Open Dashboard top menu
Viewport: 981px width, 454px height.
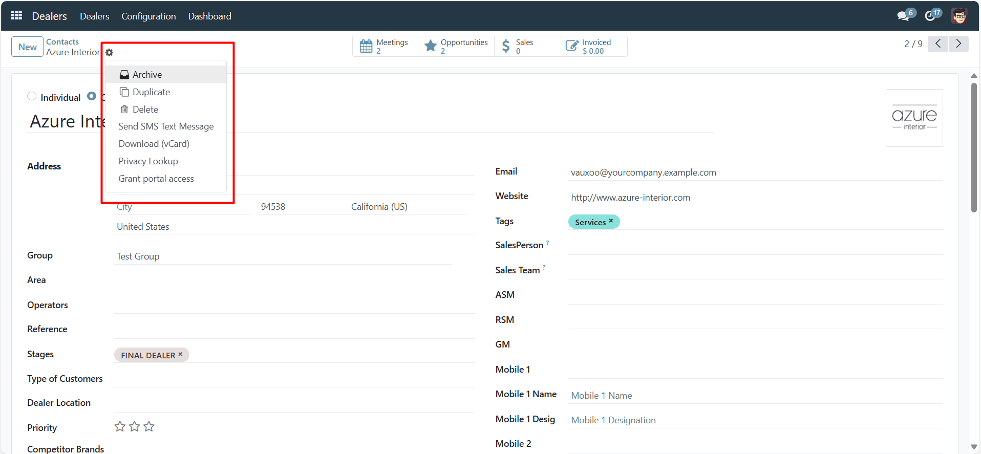(x=210, y=16)
